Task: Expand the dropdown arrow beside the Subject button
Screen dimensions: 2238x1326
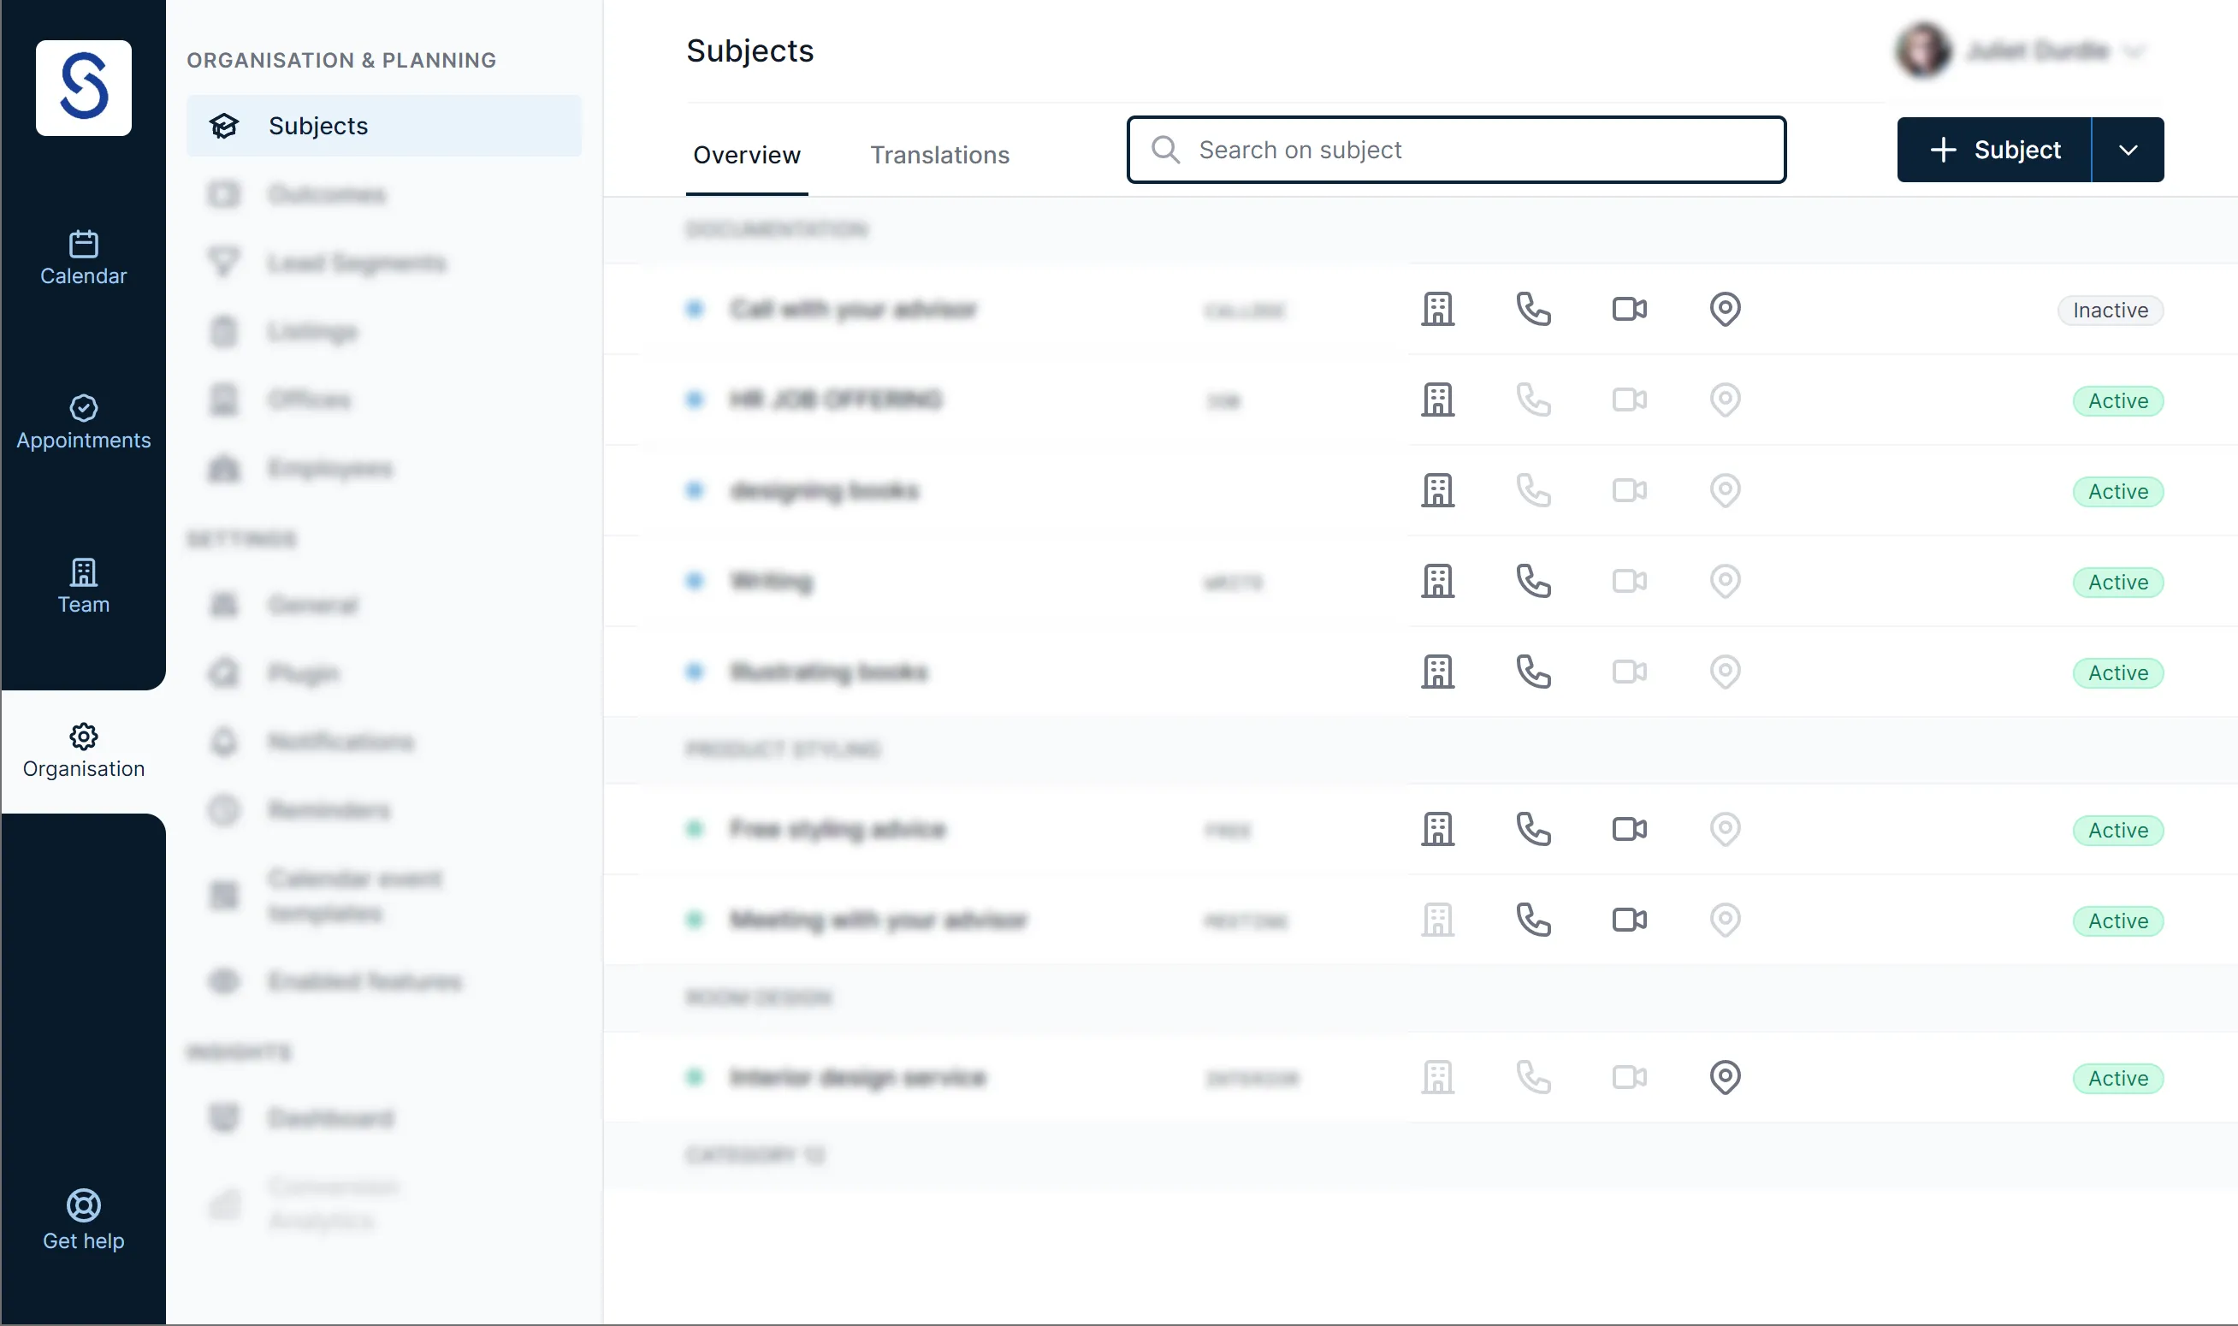Action: point(2128,149)
